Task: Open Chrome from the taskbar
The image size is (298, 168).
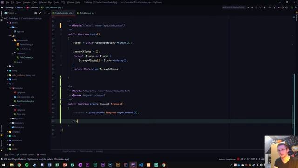Action: click(x=19, y=165)
